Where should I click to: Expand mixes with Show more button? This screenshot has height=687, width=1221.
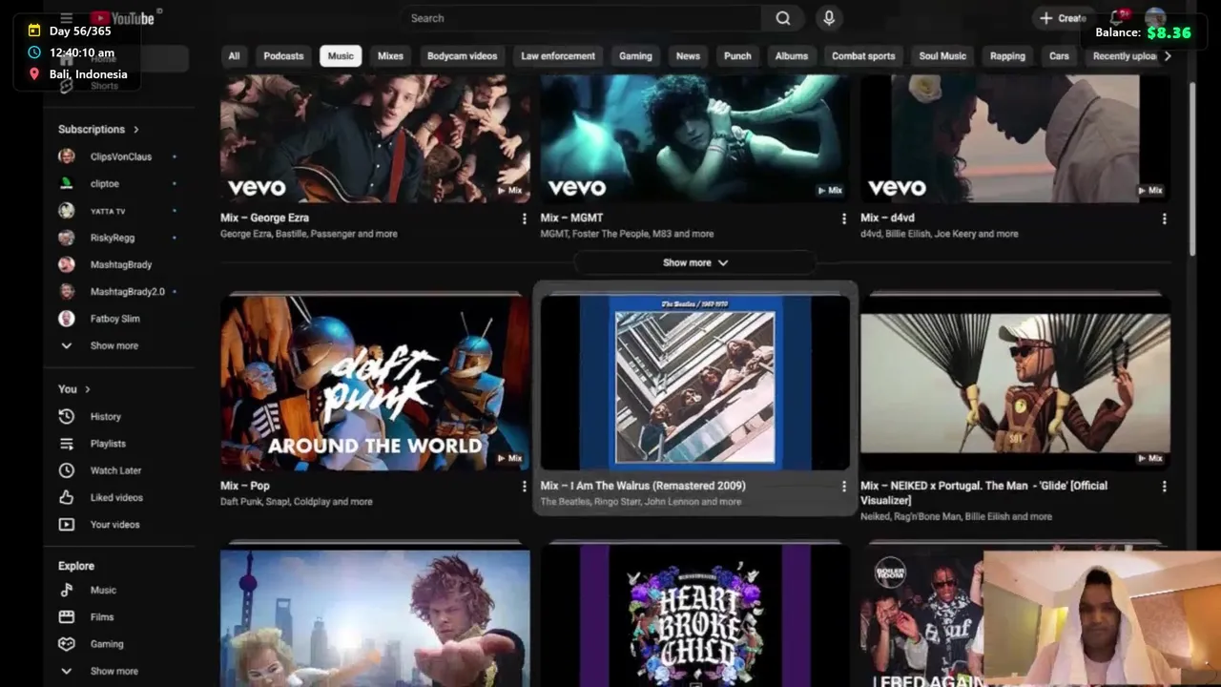695,262
